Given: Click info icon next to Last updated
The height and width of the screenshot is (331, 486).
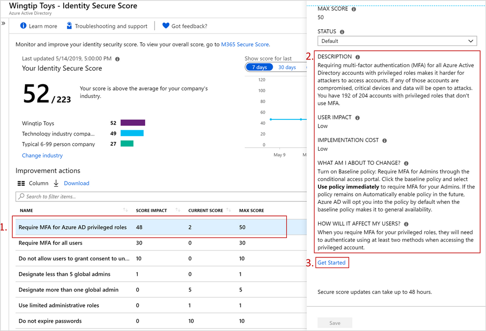Looking at the screenshot, I should click(x=117, y=59).
